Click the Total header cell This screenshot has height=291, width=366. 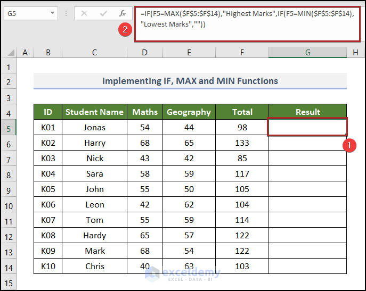(x=242, y=112)
